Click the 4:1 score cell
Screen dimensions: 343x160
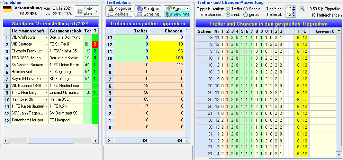(88, 65)
